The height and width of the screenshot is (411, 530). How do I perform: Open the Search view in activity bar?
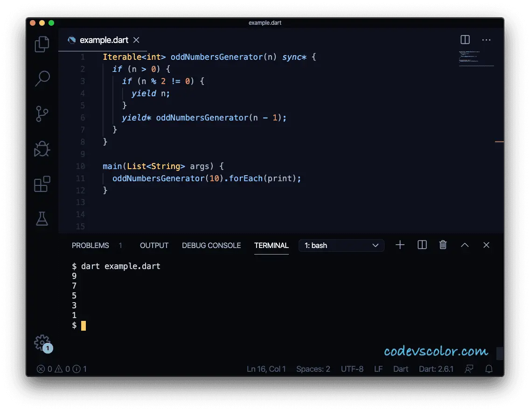[42, 78]
